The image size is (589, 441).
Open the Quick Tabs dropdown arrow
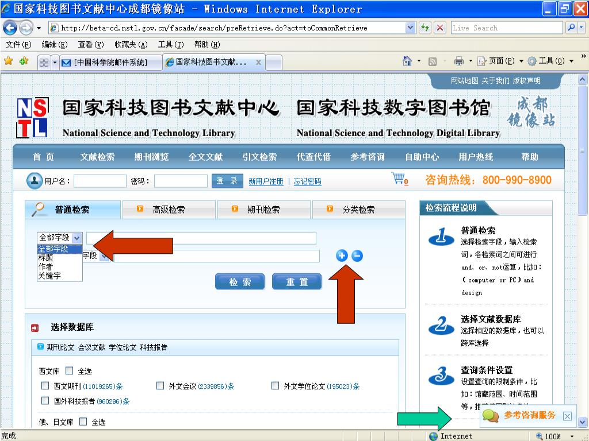55,62
